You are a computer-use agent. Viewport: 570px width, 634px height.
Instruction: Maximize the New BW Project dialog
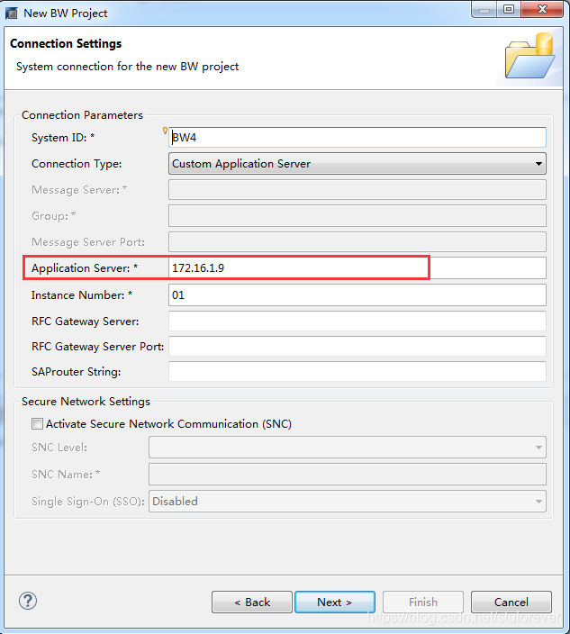click(x=509, y=10)
